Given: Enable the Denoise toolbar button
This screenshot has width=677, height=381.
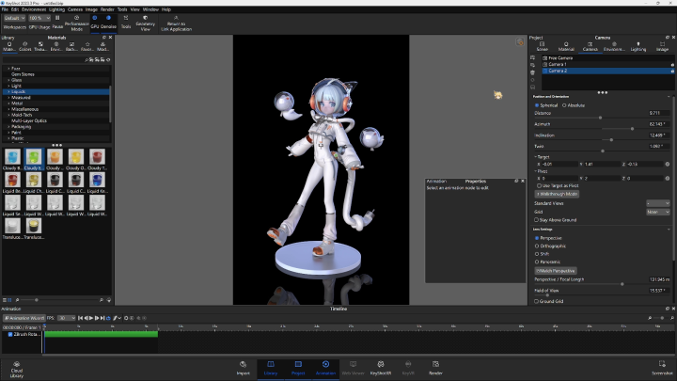Looking at the screenshot, I should coord(106,19).
